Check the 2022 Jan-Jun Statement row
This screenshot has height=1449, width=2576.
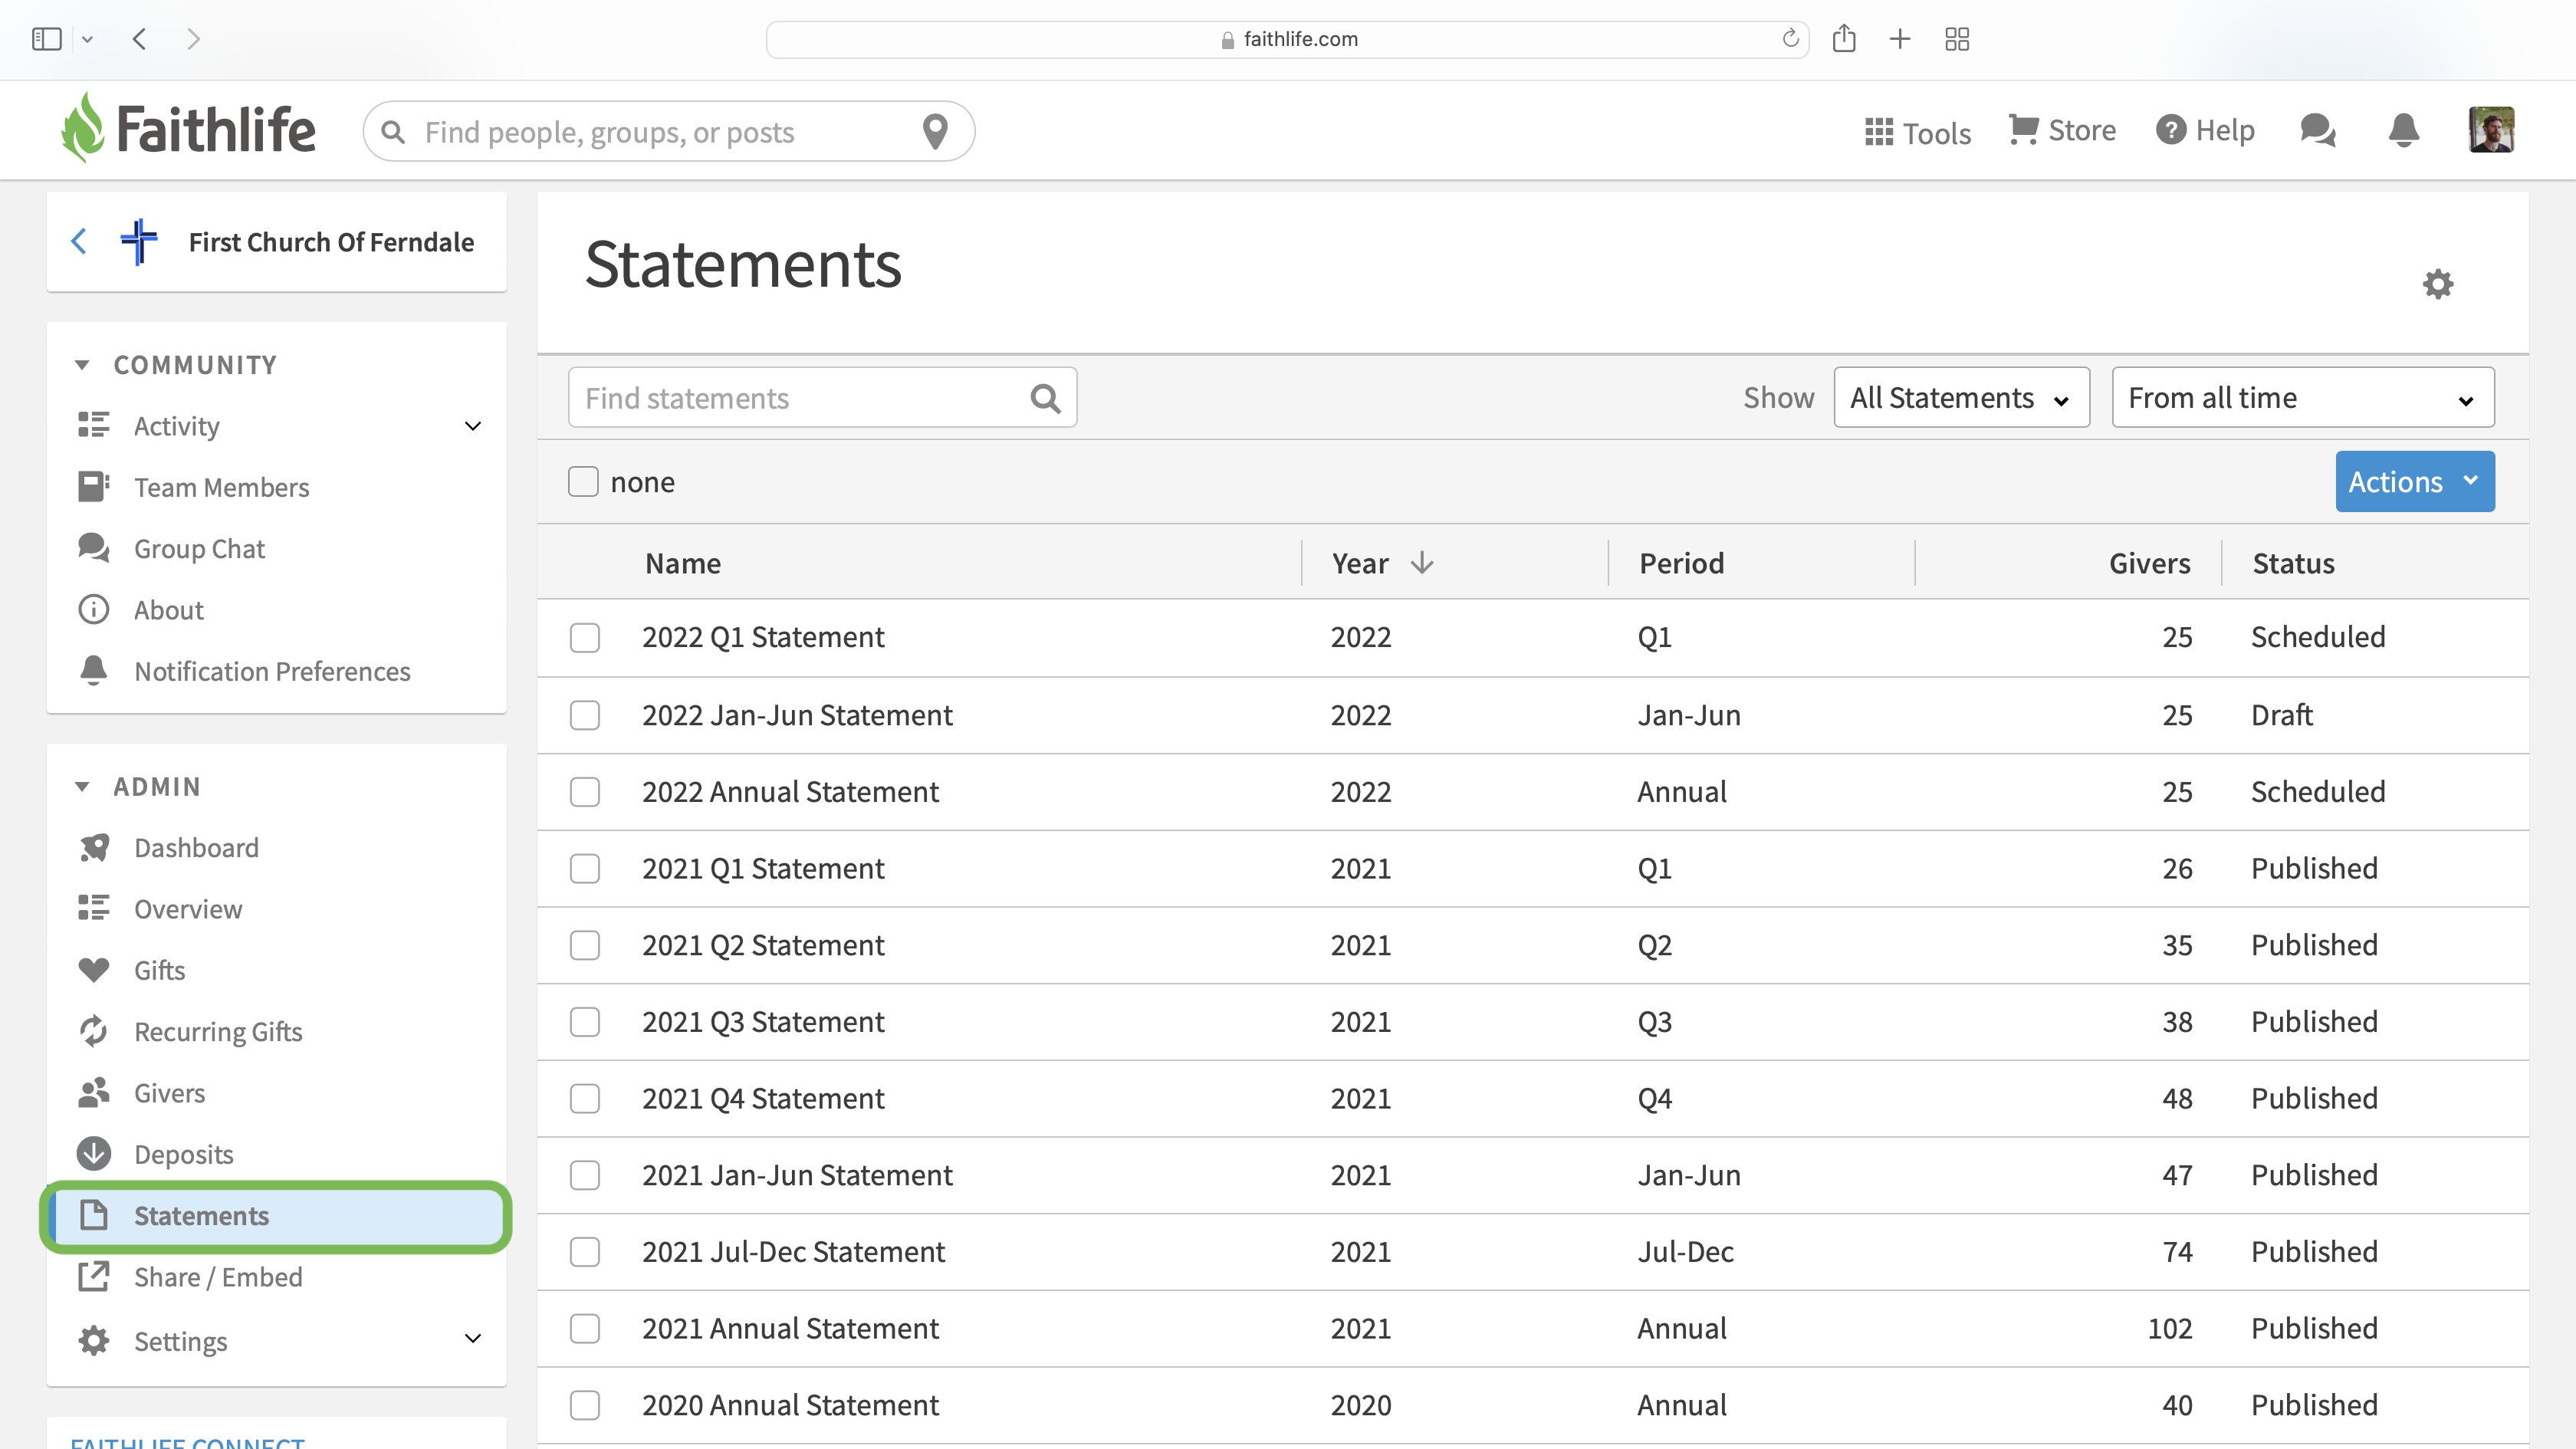tap(584, 715)
